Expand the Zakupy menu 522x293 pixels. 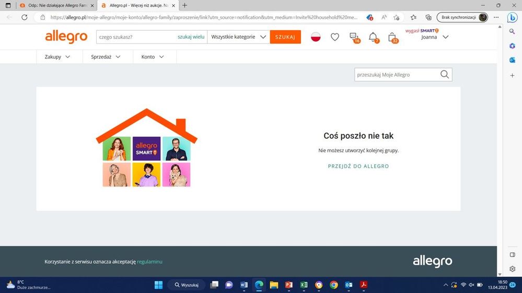57,57
